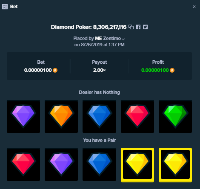Click the first highlighted yellow diamond
Screen dimensions: 200x189
coord(137,165)
